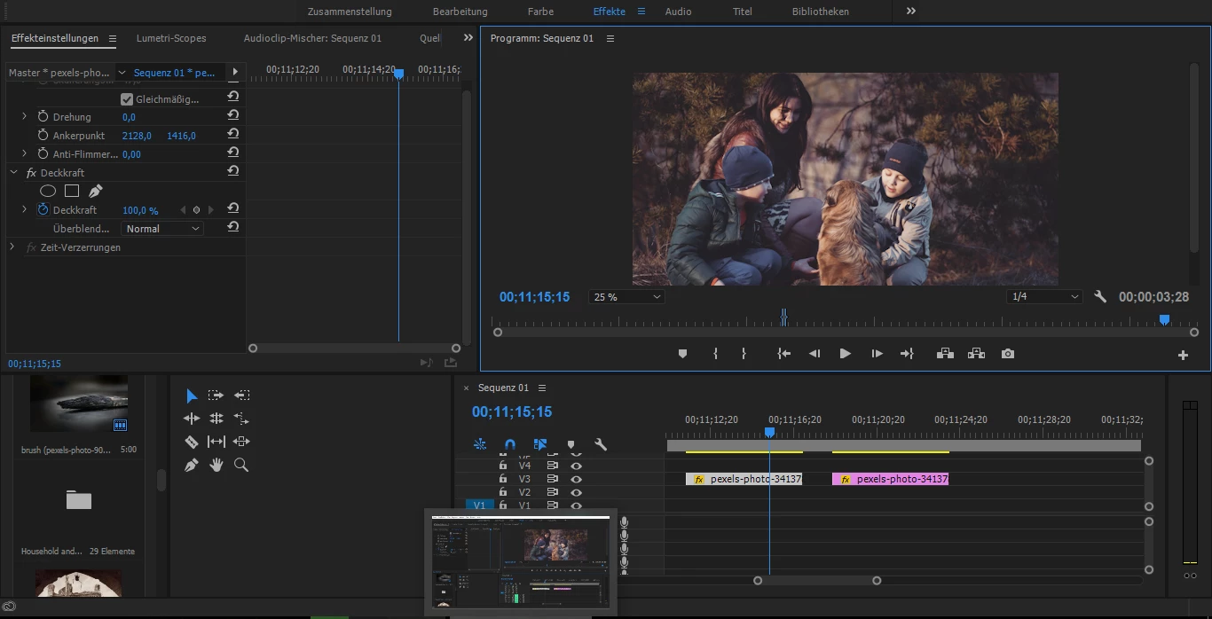This screenshot has width=1212, height=619.
Task: Open the Überblendmodus Normal dropdown
Action: point(162,229)
